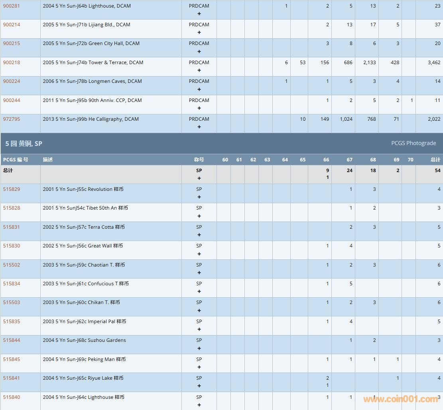Expand the plus under 515829 Revolution row

[x=199, y=197]
